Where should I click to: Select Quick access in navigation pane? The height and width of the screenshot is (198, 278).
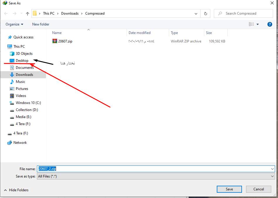pos(23,37)
